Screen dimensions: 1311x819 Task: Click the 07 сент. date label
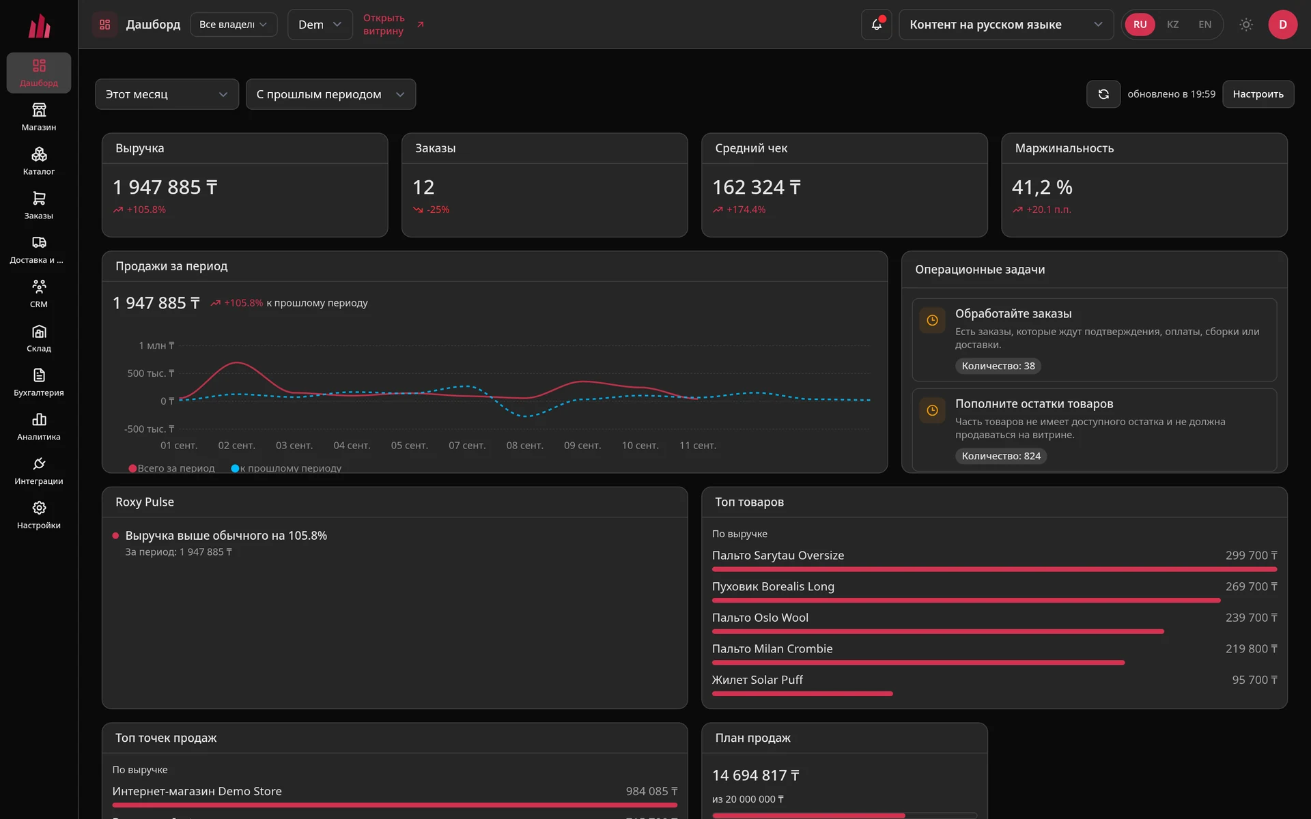tap(467, 446)
